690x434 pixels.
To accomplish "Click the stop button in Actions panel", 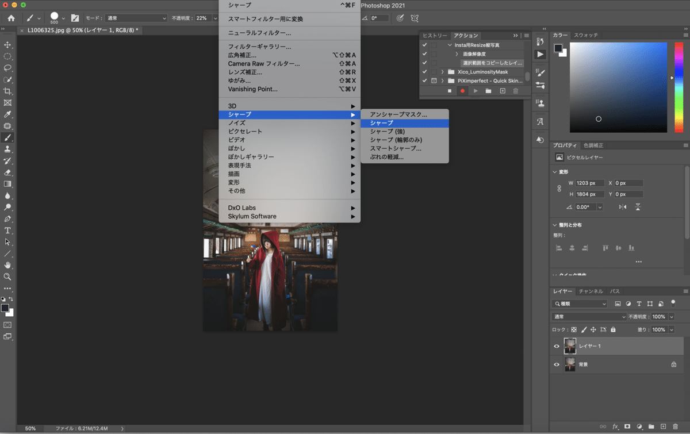I will point(450,91).
